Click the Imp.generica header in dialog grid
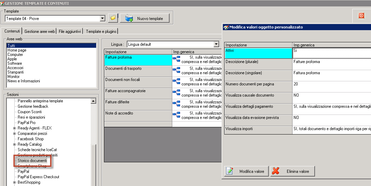Image resolution: width=371 pixels, height=186 pixels. point(332,45)
